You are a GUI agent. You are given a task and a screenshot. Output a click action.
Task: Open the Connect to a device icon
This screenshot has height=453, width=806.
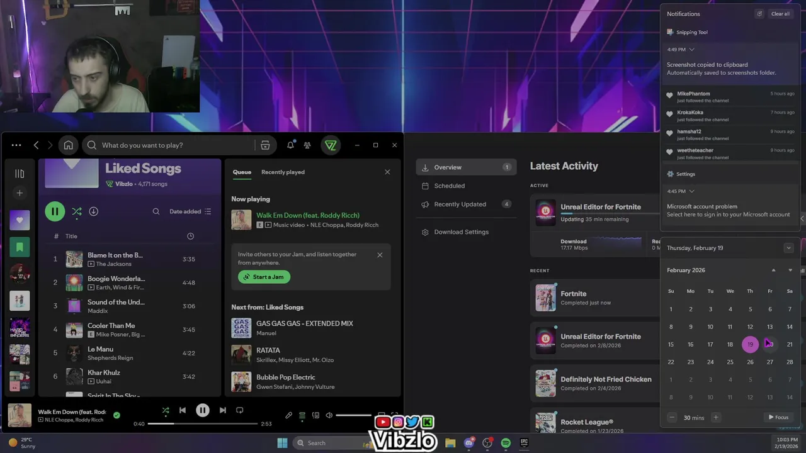pos(315,415)
